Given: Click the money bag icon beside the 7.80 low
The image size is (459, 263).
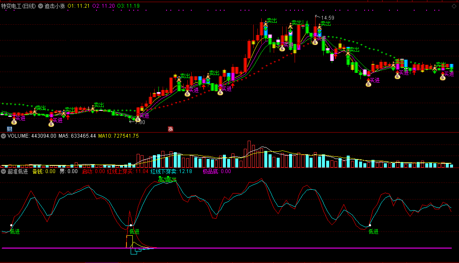Looking at the screenshot, I should tap(137, 119).
